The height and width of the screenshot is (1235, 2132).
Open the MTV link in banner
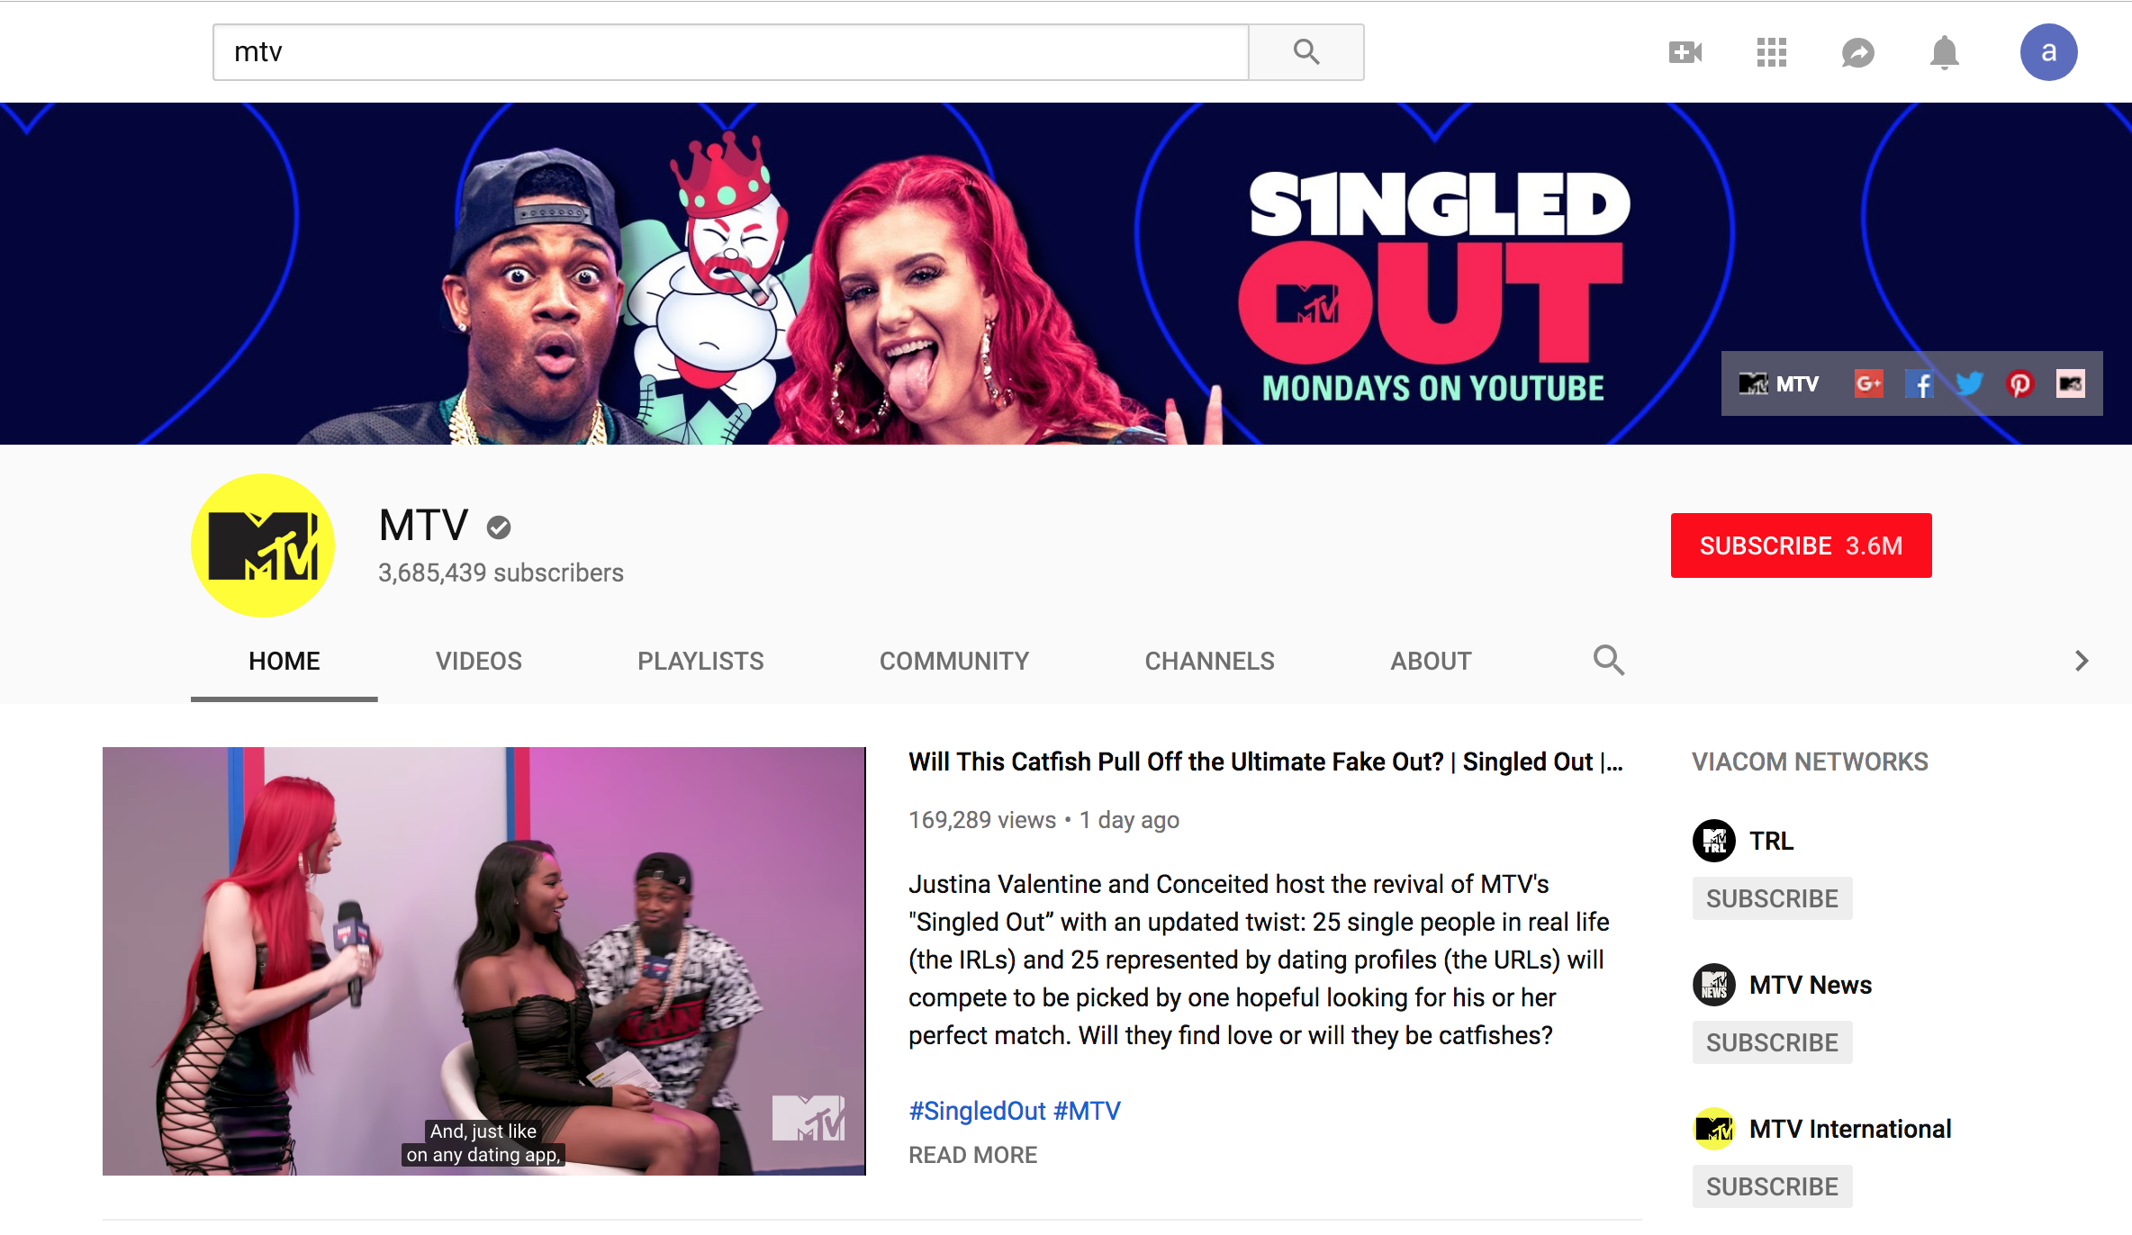pyautogui.click(x=1778, y=384)
